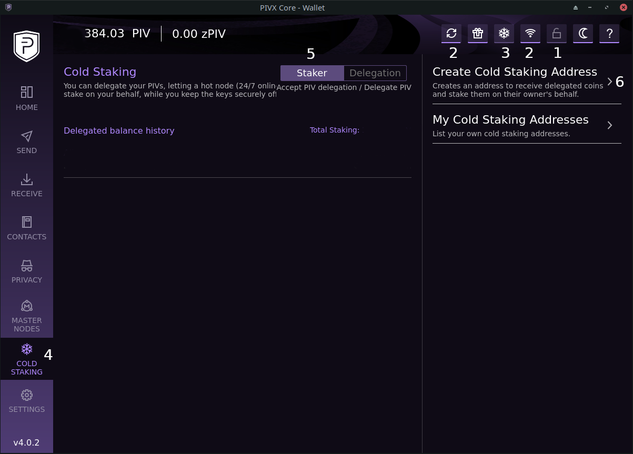Click the wifi network connections icon
Screen dimensions: 633x454
(x=530, y=34)
